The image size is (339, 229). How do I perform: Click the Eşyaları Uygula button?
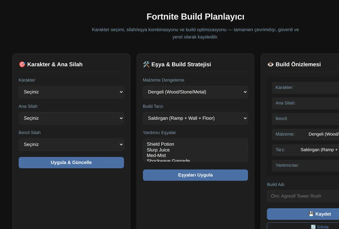point(195,175)
